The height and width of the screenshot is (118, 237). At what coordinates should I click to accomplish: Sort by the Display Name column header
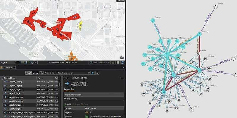pyautogui.click(x=20, y=78)
